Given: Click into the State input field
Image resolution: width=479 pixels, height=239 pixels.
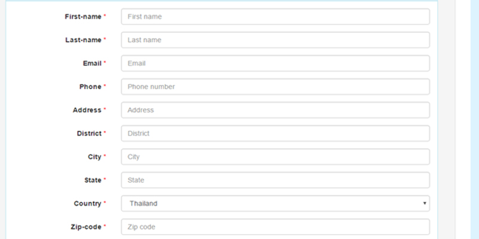Looking at the screenshot, I should coord(275,180).
